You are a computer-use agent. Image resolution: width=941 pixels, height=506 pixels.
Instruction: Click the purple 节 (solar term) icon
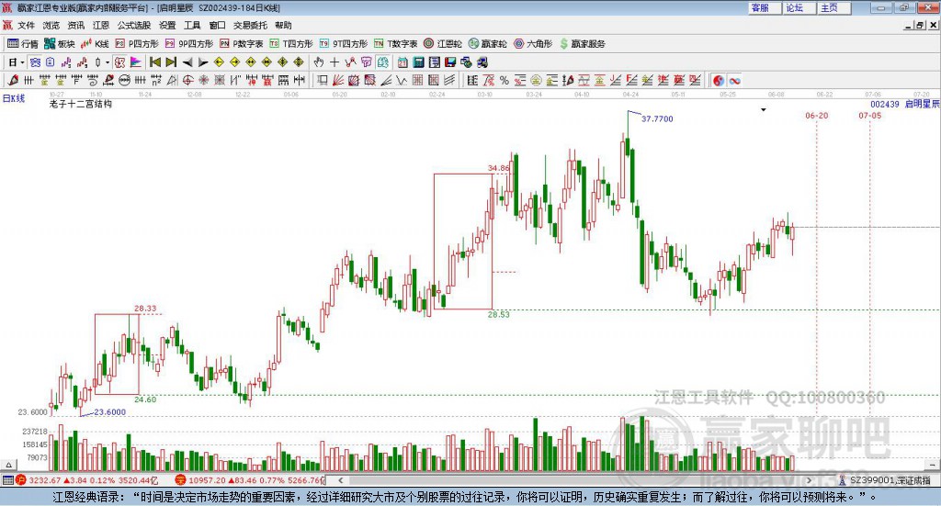tap(367, 62)
